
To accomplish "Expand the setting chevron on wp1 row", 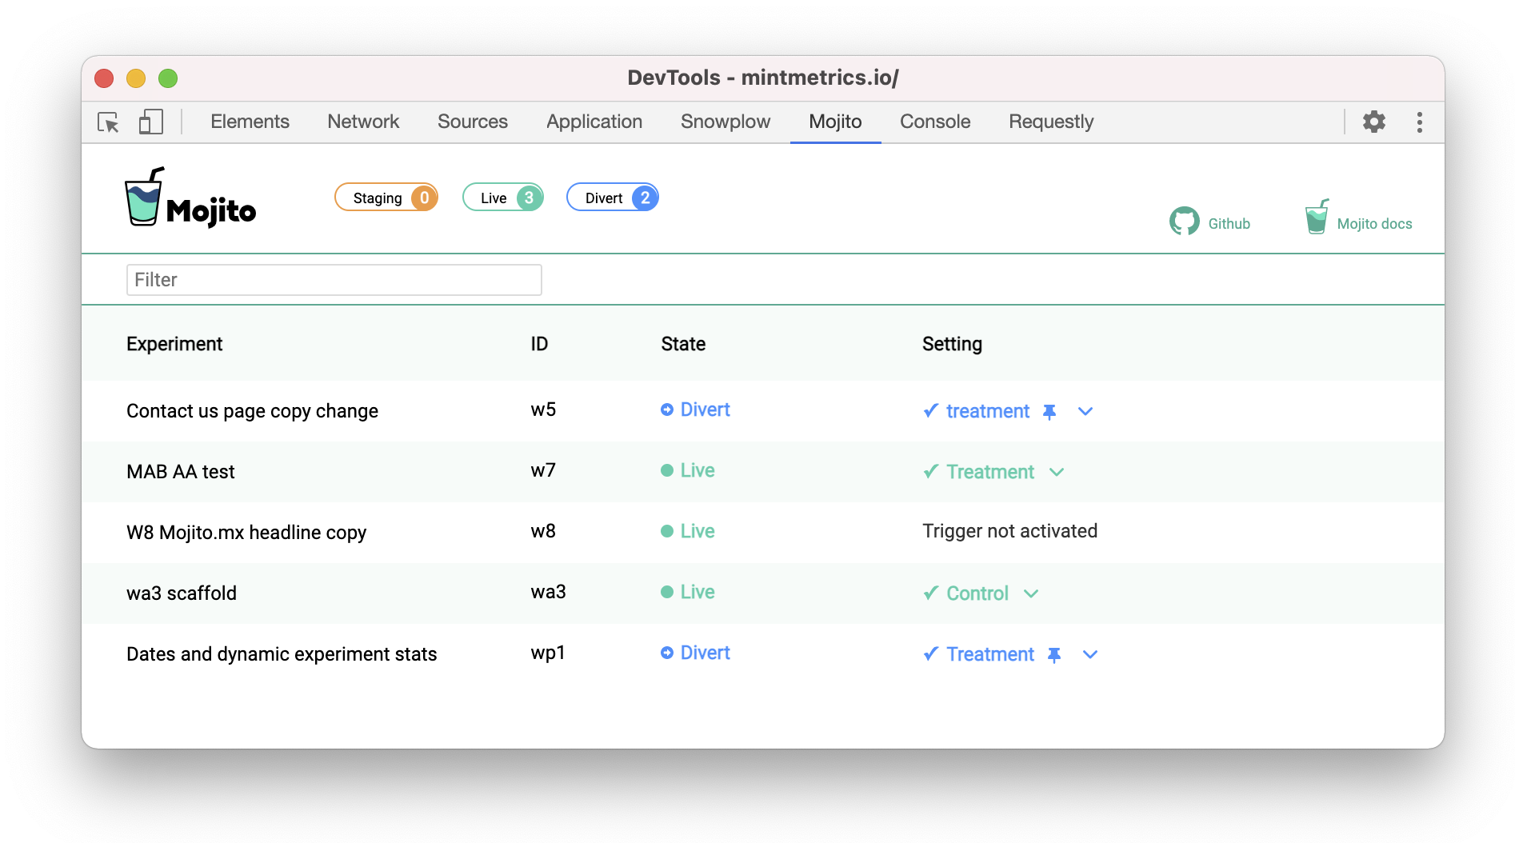I will [1089, 654].
